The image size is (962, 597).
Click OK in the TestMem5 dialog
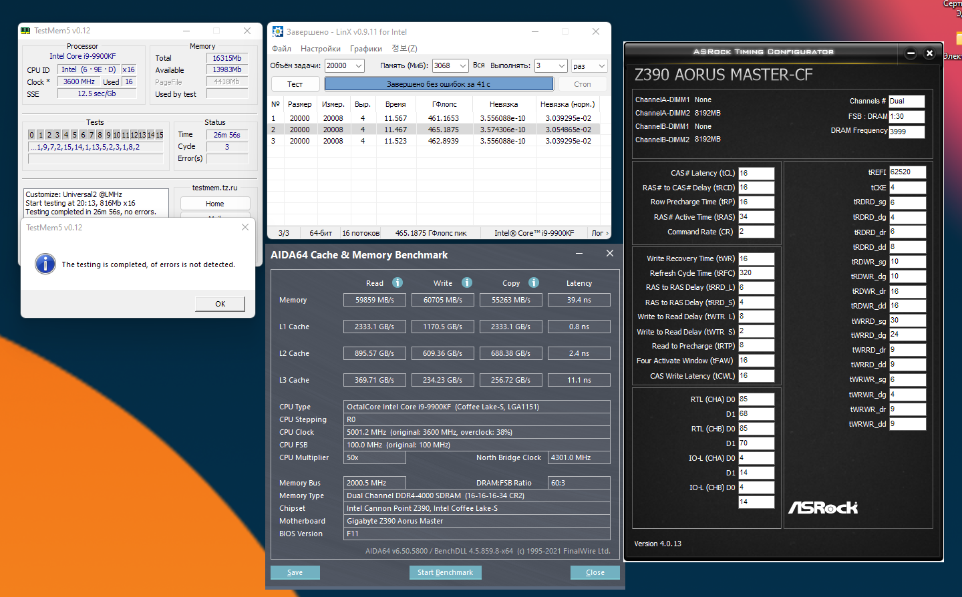click(x=220, y=304)
